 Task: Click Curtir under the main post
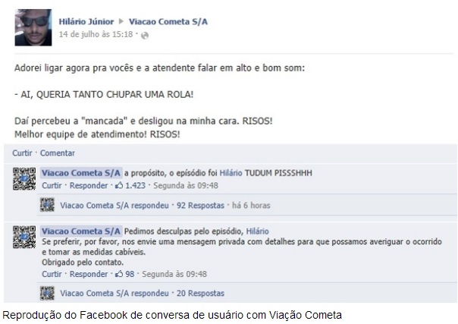22,153
